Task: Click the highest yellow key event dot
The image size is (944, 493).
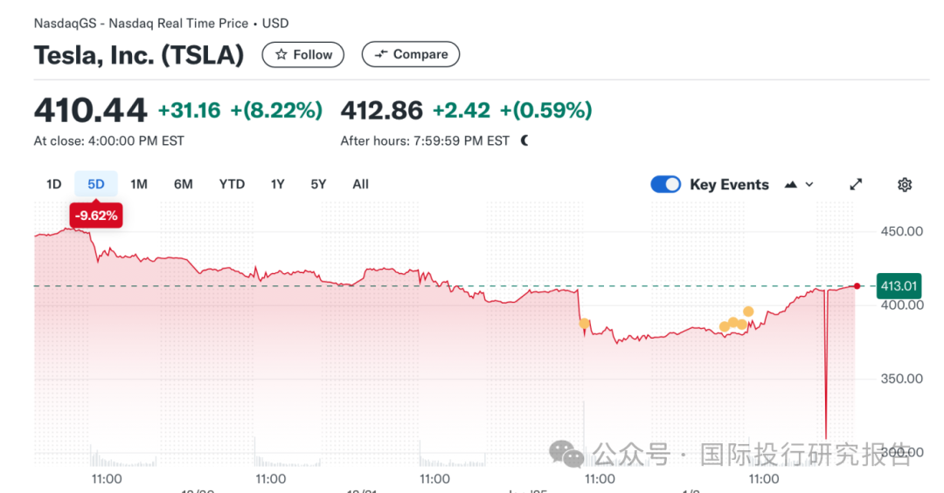Action: click(x=748, y=312)
